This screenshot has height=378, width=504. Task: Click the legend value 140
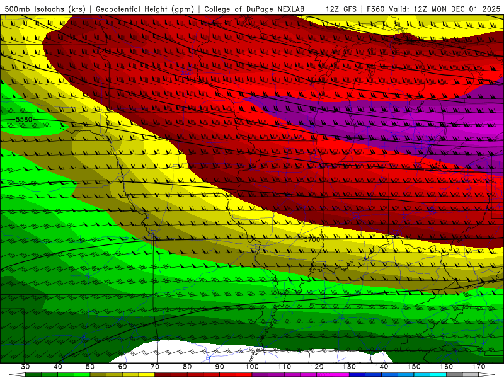click(382, 367)
